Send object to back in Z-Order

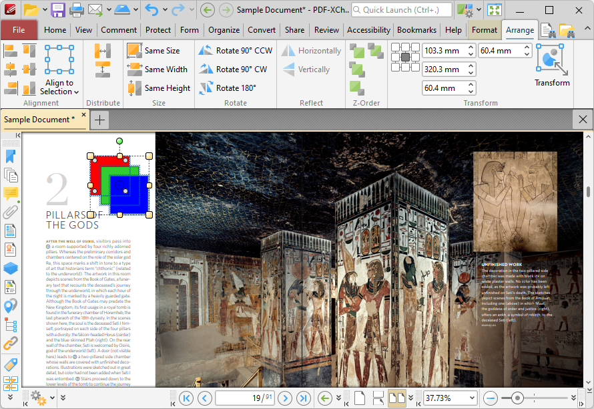(x=376, y=51)
